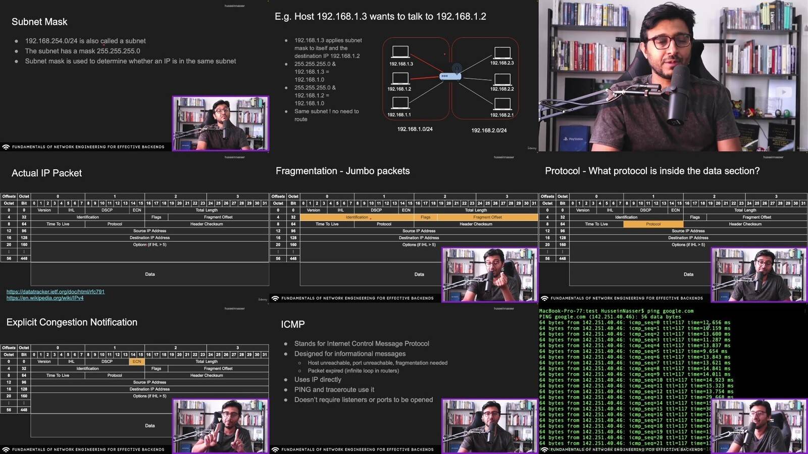Click 'Destination IP Address' row in Actual IP Packet
This screenshot has width=808, height=454.
pyautogui.click(x=149, y=238)
